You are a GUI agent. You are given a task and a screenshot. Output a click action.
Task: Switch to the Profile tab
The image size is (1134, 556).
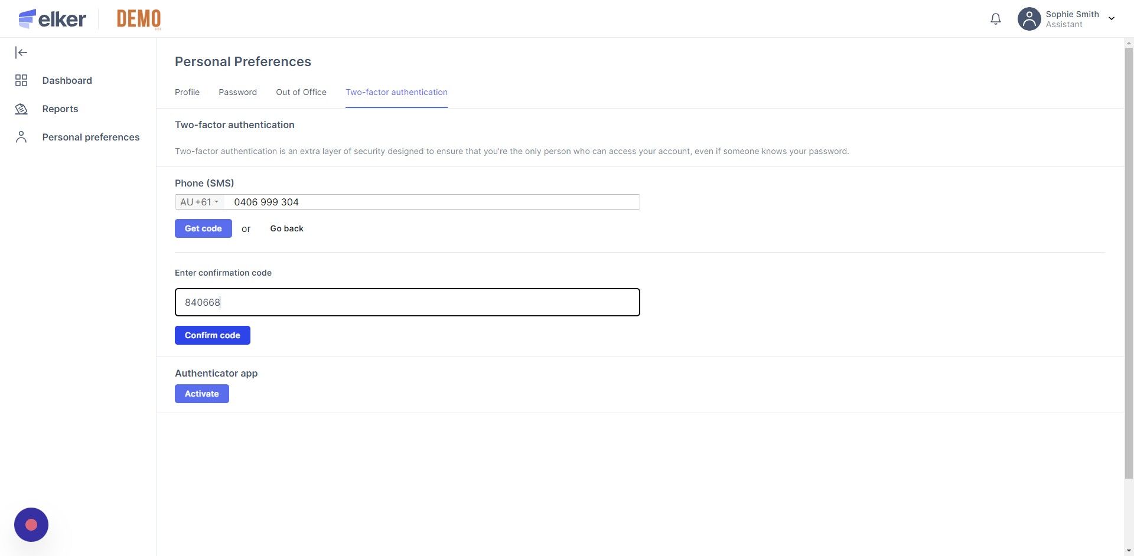coord(187,92)
